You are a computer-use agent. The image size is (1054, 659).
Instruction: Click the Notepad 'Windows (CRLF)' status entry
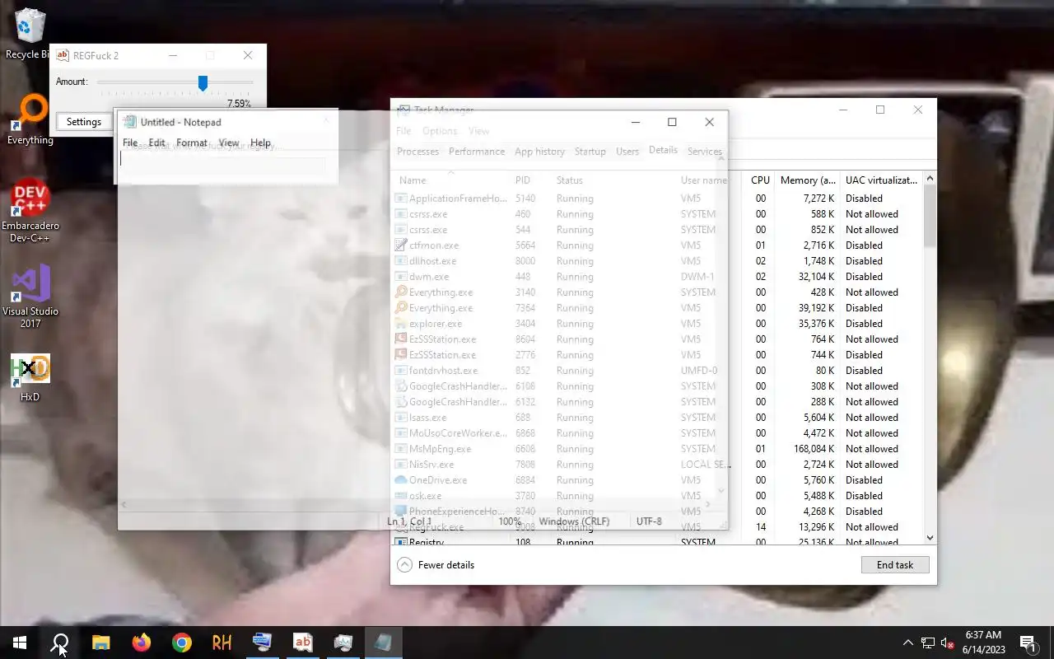pyautogui.click(x=574, y=521)
